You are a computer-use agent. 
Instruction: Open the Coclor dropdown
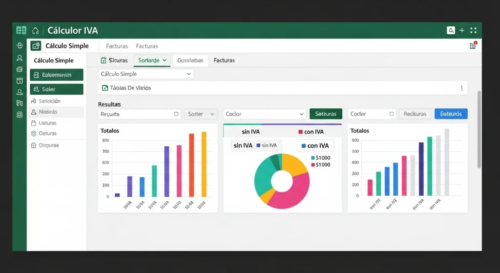pos(265,114)
